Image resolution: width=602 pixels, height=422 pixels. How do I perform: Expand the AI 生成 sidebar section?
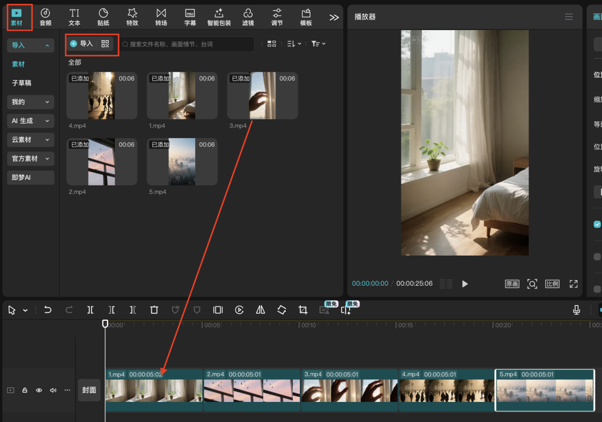(x=31, y=121)
